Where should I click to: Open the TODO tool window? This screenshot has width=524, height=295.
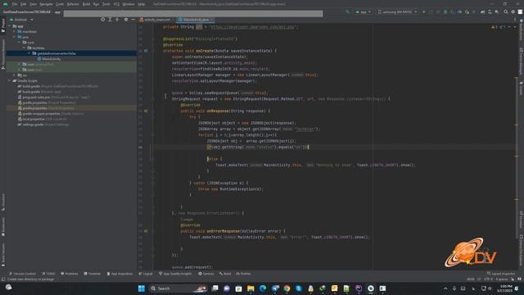pyautogui.click(x=49, y=274)
